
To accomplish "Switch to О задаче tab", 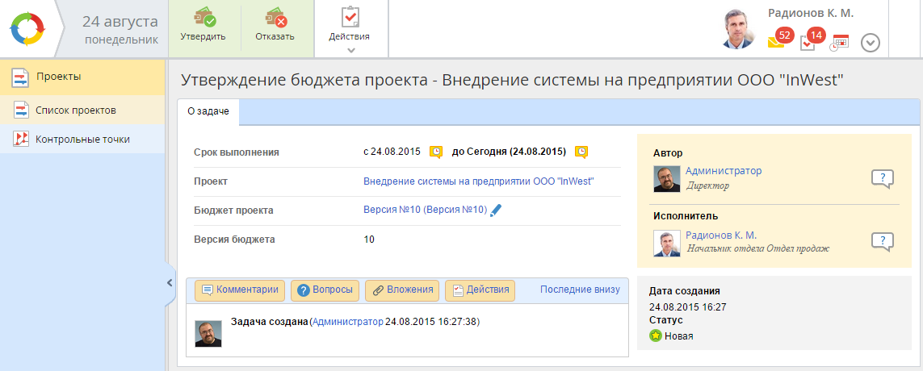I will [208, 112].
